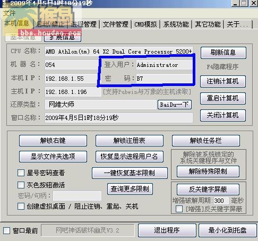
Task: Maximize the window from the title bar
Action: (x=244, y=3)
